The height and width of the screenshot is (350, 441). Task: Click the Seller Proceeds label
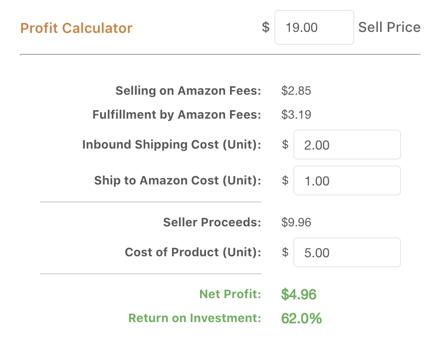pyautogui.click(x=212, y=222)
